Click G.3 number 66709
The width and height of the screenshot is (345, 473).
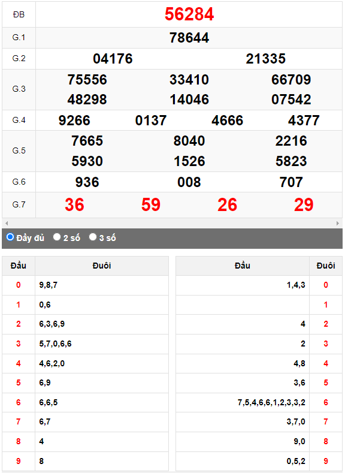(291, 80)
